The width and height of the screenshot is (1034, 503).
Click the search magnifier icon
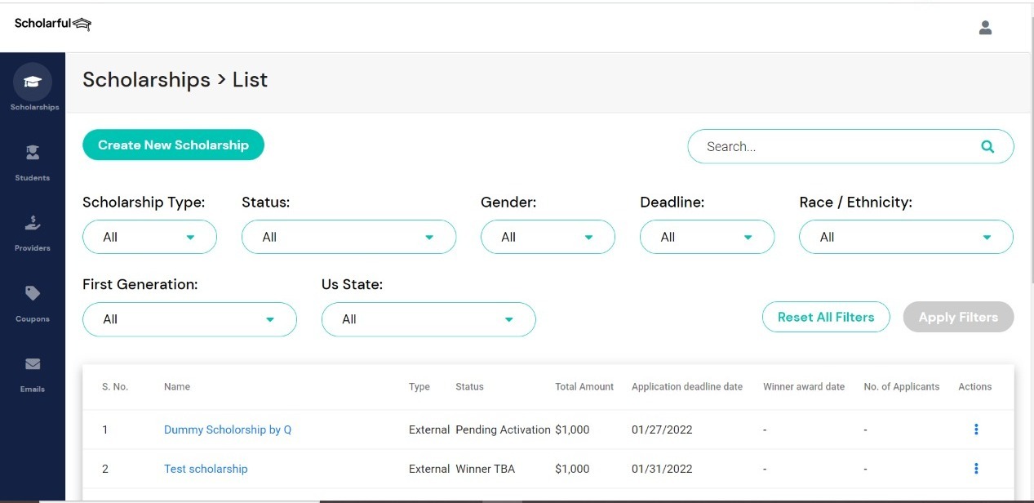(987, 147)
